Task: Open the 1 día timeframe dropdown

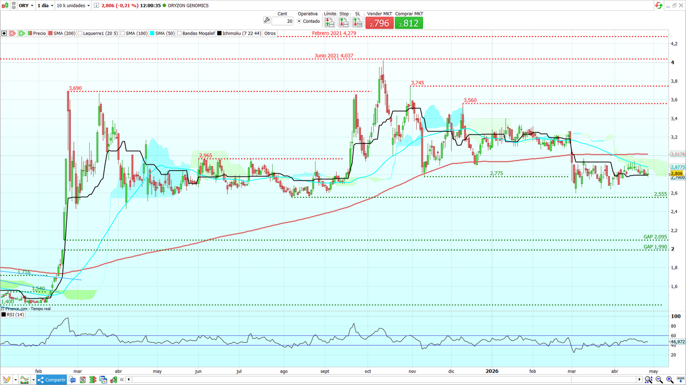Action: 45,5
